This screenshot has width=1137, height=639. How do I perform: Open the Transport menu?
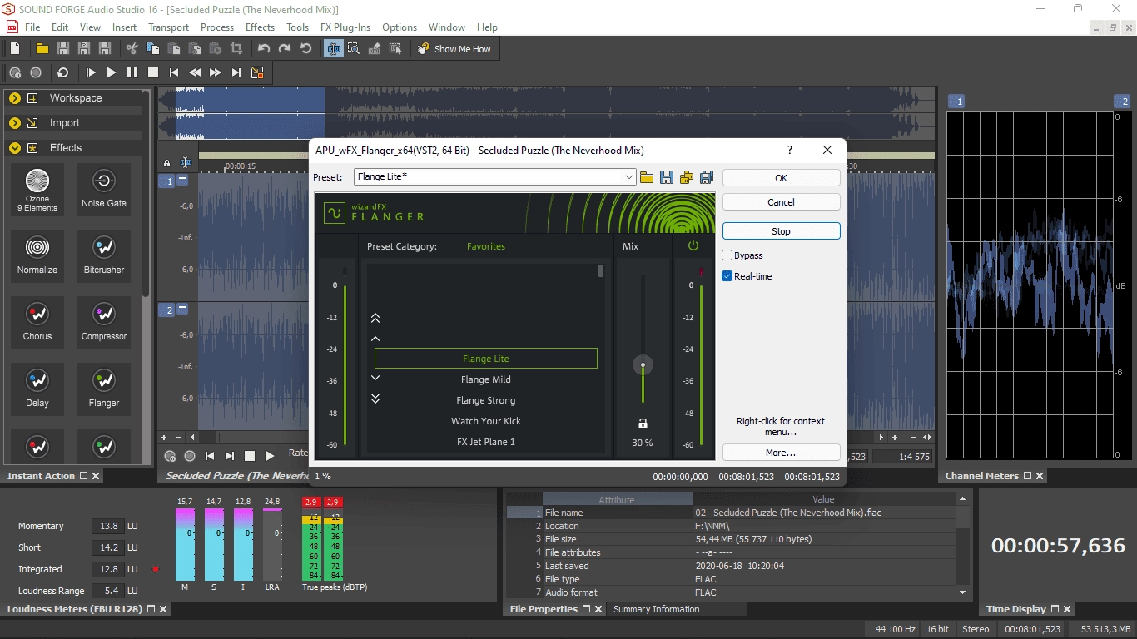click(169, 27)
